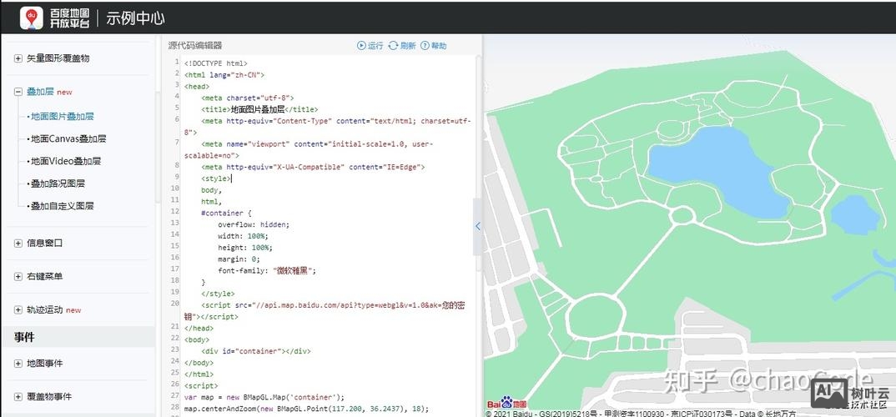This screenshot has width=896, height=417.
Task: Expand the 信息窗口 category
Action: (18, 244)
